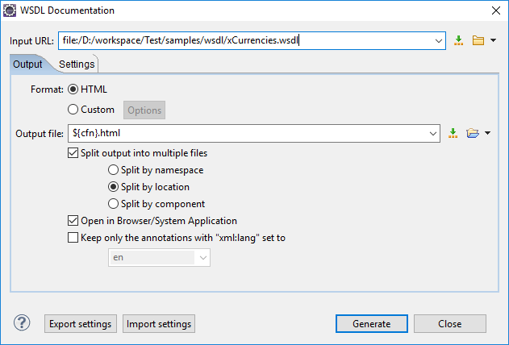Screen dimensions: 509x345
Task: Select the Custom format radio button
Action: point(73,110)
